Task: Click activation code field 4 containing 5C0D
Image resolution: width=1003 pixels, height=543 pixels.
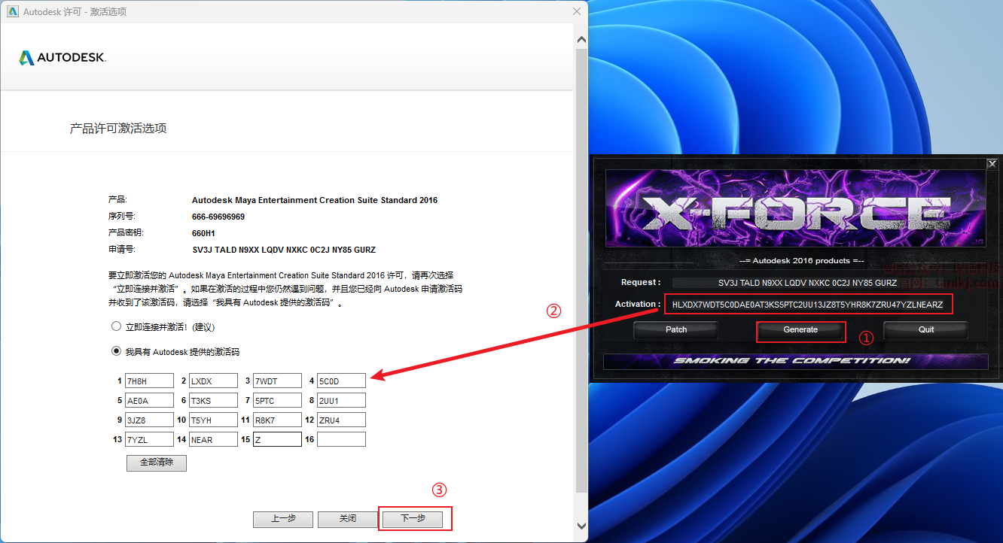Action: [341, 381]
